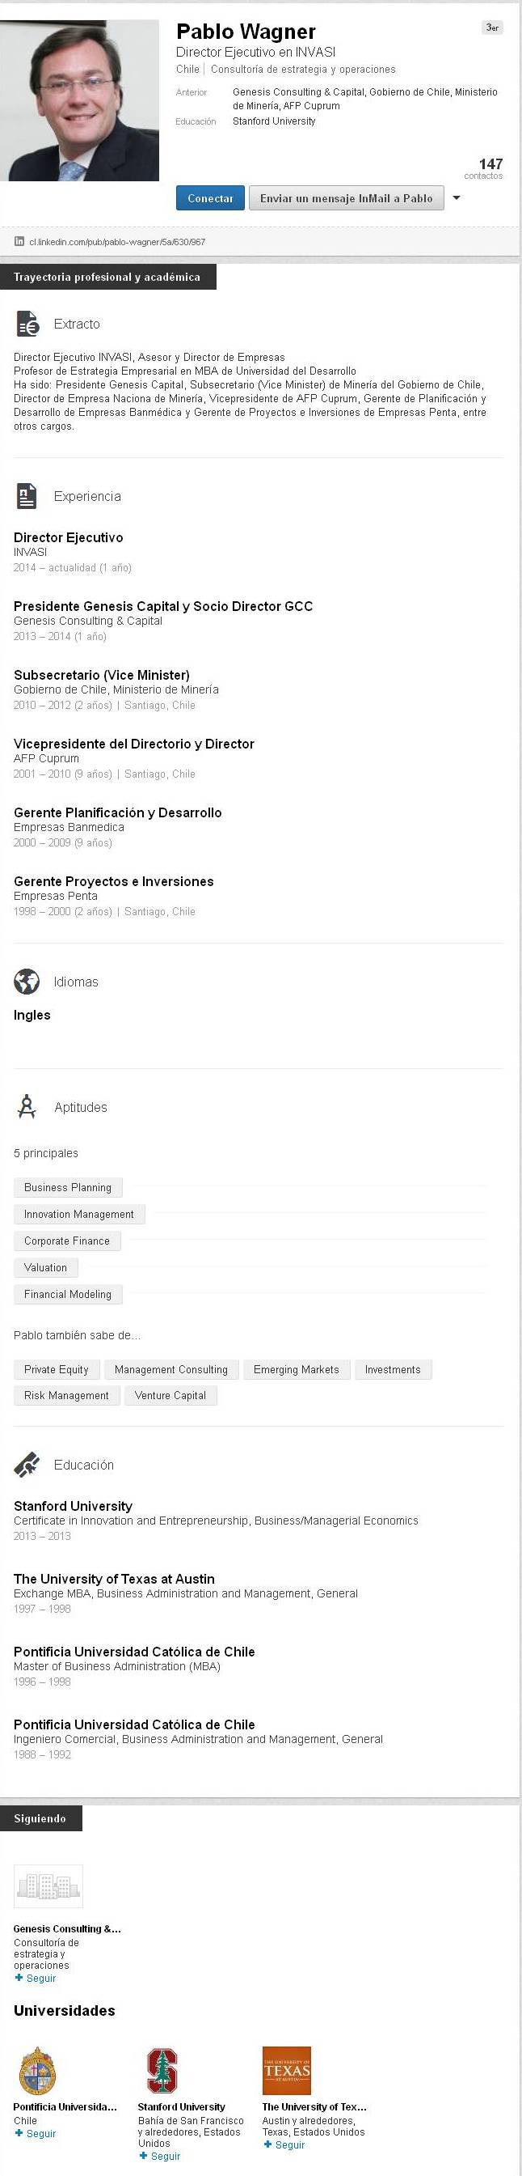Open the Trayectoria profesional y académica tab
The image size is (522, 2176).
click(x=108, y=277)
